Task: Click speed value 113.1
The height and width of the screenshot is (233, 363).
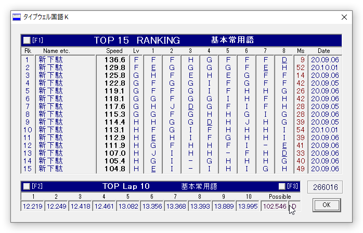Action: [114, 130]
